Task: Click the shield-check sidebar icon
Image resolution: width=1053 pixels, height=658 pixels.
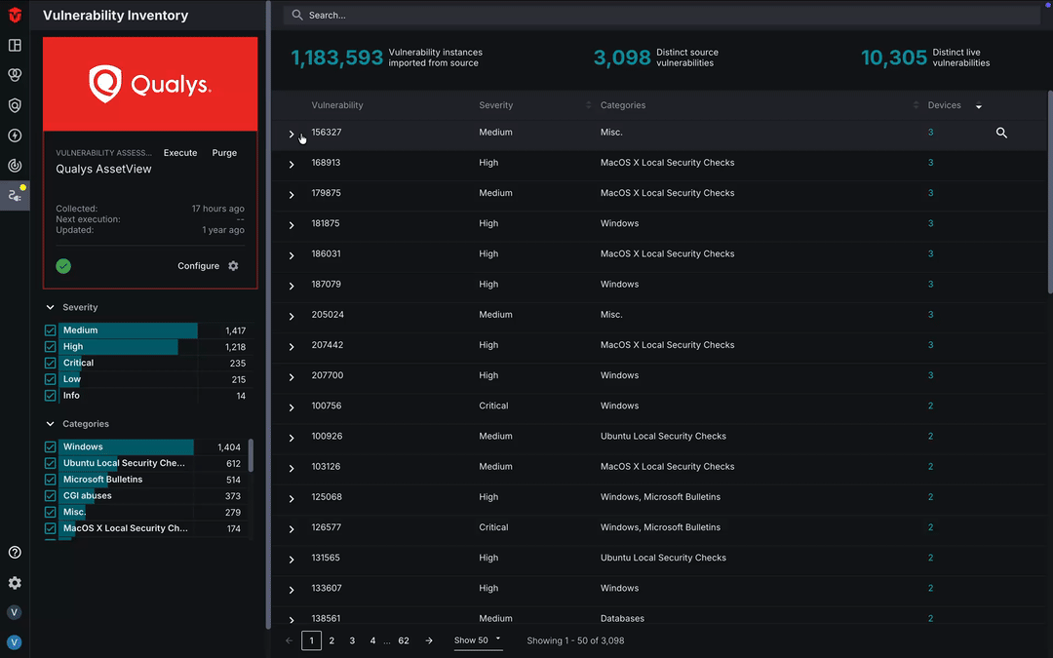Action: point(14,104)
